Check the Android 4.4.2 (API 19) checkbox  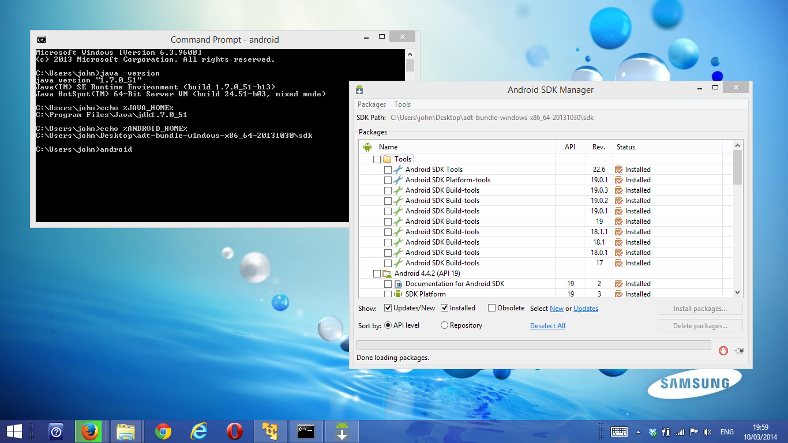tap(377, 273)
